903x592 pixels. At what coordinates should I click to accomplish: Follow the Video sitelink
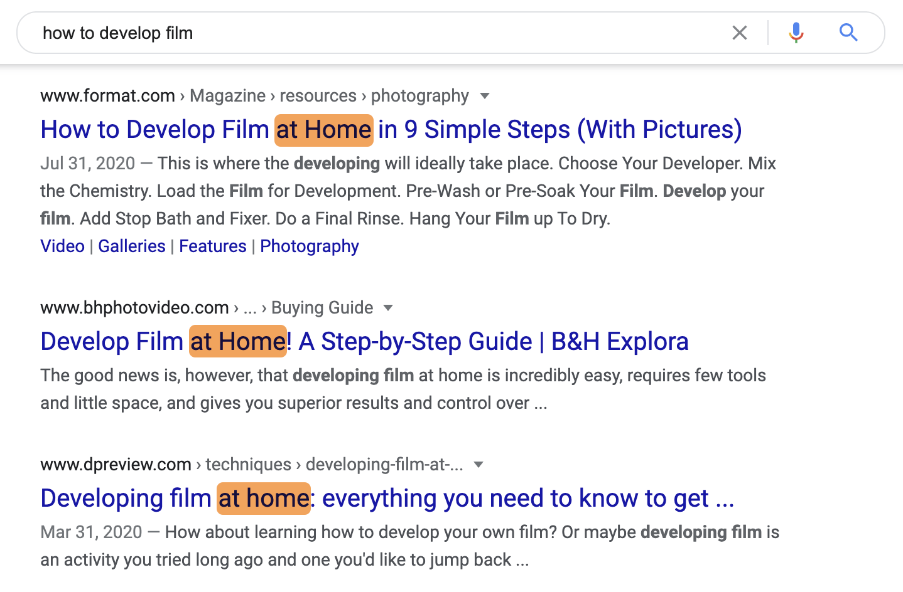pos(62,246)
